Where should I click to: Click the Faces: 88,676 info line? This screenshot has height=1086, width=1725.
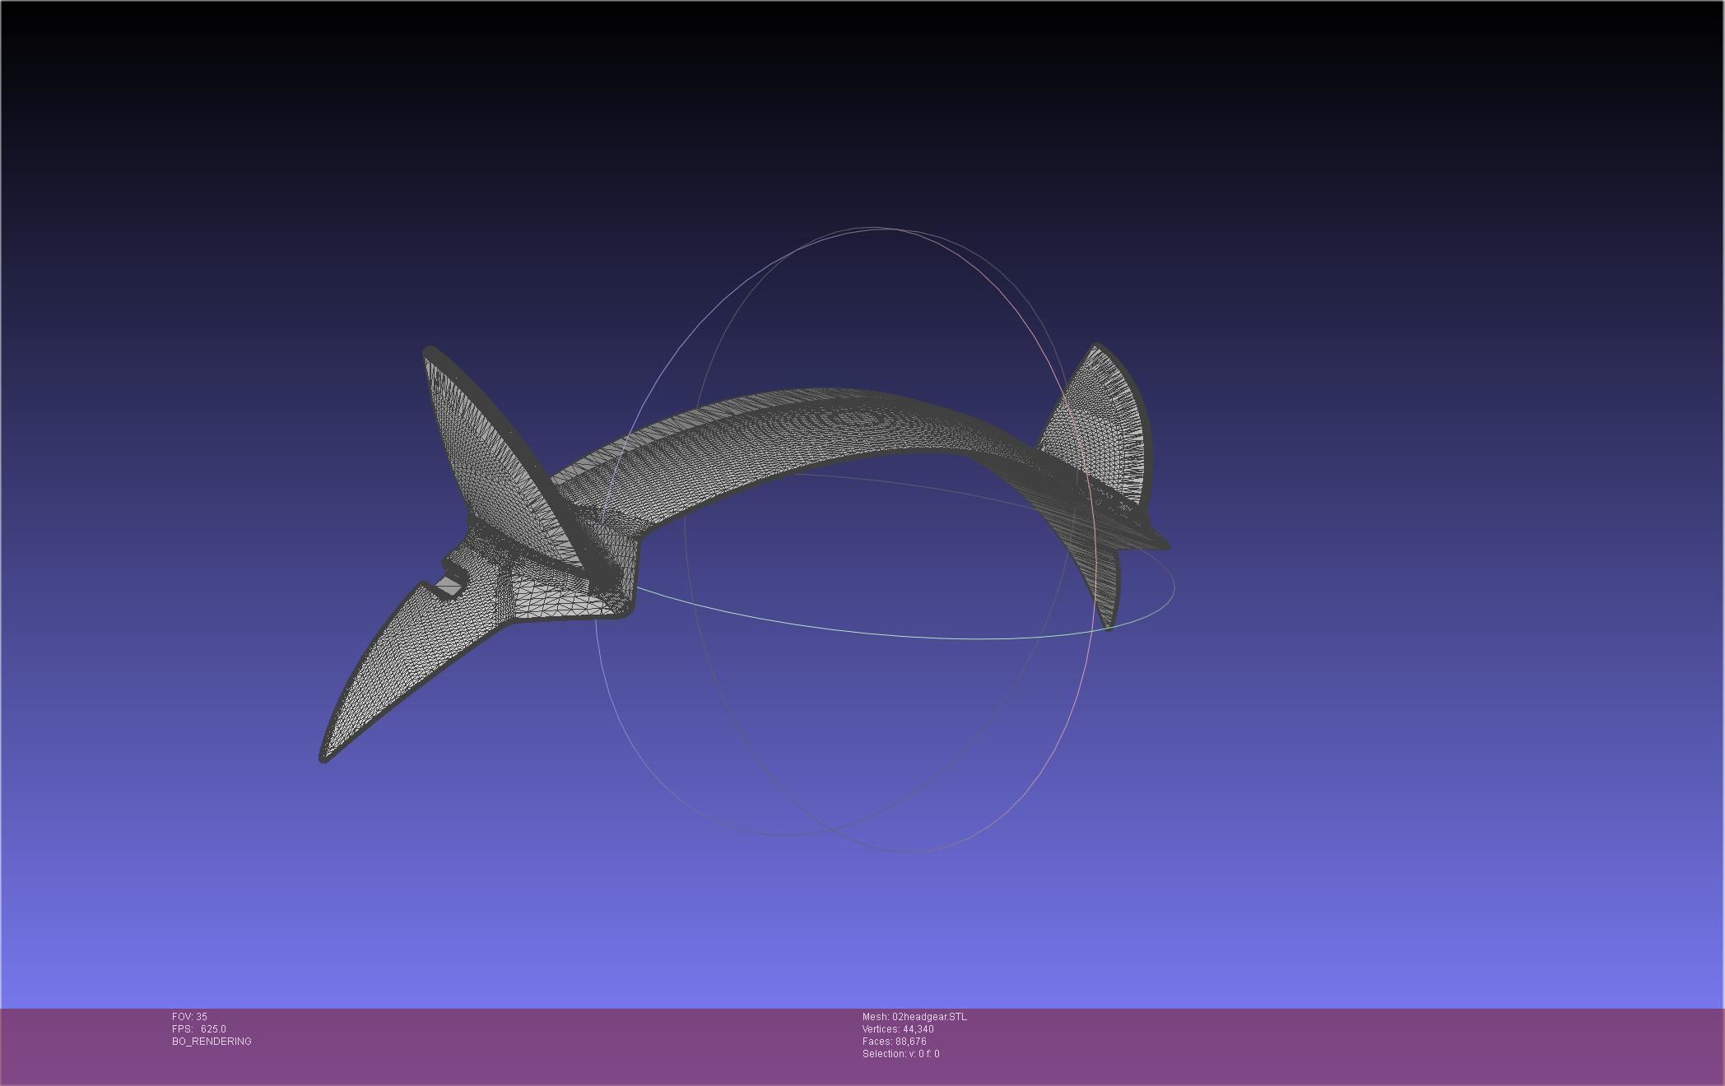[x=894, y=1042]
